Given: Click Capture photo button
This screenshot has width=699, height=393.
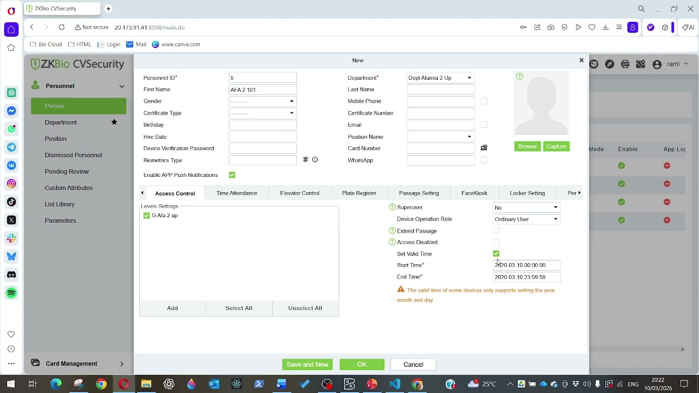Looking at the screenshot, I should pos(556,146).
